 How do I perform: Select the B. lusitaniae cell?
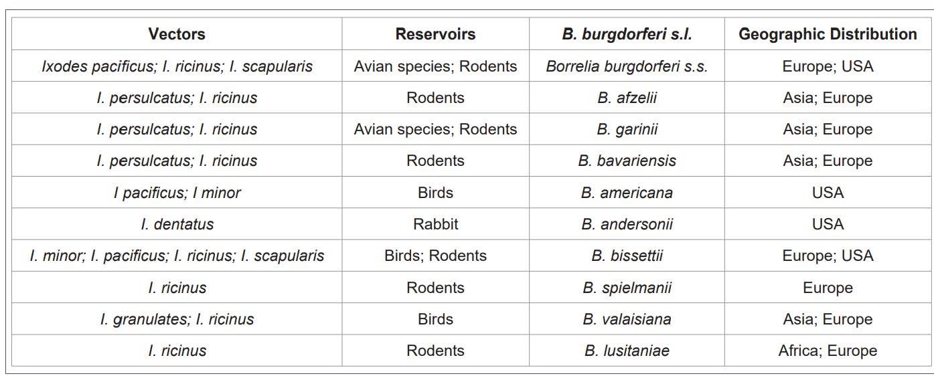tap(627, 351)
